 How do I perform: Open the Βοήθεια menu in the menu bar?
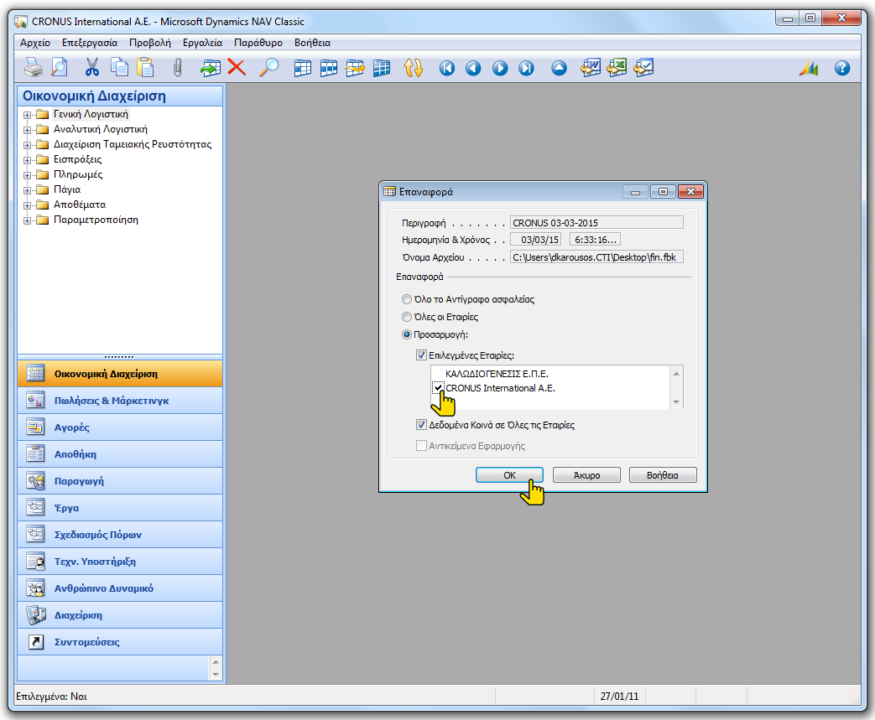coord(312,43)
